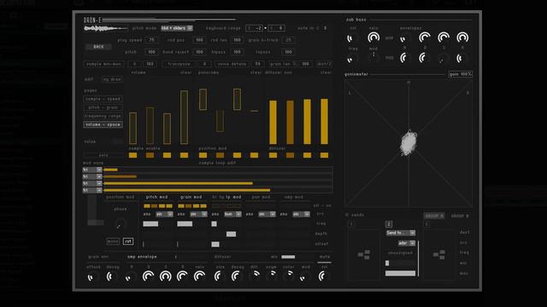Toggle the last diffuser enable square
The height and width of the screenshot is (307, 547).
325,155
